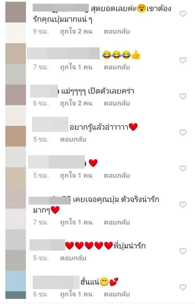Reply to the อยากรู้แล้วอ่าาาาา comment
The width and height of the screenshot is (195, 304).
73,139
